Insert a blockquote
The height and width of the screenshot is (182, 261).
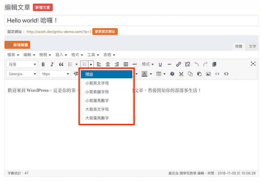(61, 64)
